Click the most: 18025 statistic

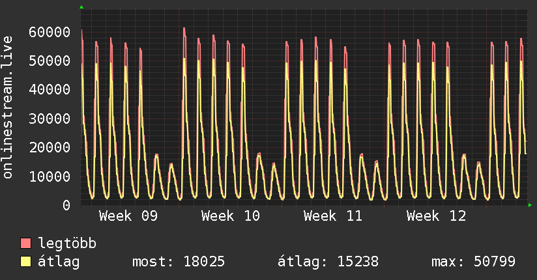pyautogui.click(x=179, y=262)
